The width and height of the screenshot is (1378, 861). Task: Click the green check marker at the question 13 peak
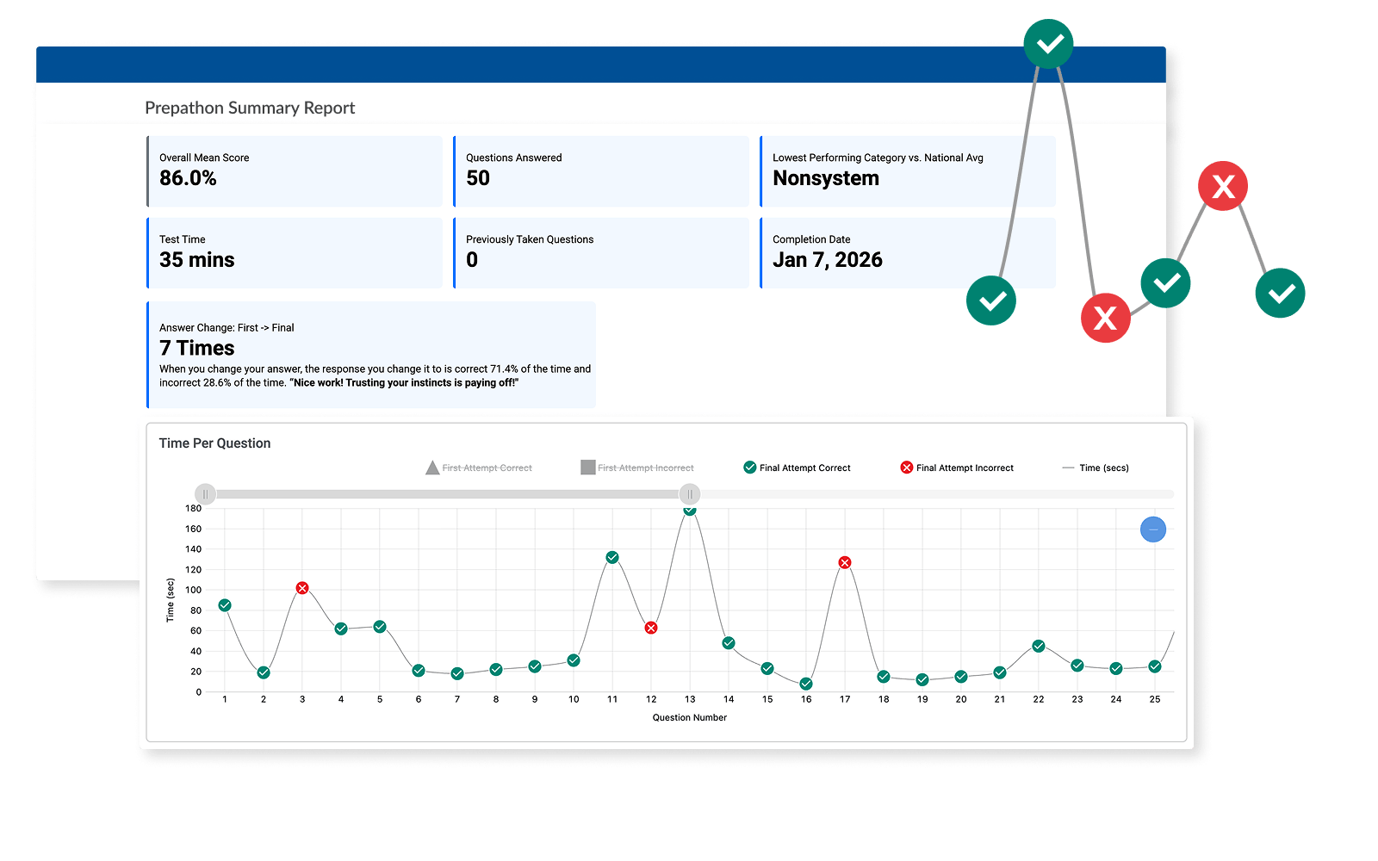pyautogui.click(x=689, y=511)
